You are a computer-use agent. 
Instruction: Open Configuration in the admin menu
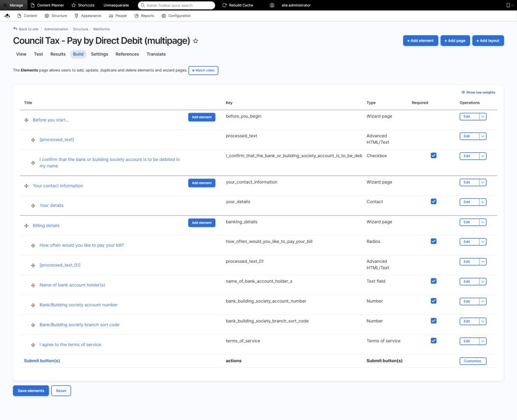pyautogui.click(x=176, y=16)
